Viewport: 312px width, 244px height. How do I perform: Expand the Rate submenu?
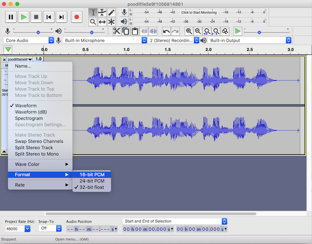(40, 185)
